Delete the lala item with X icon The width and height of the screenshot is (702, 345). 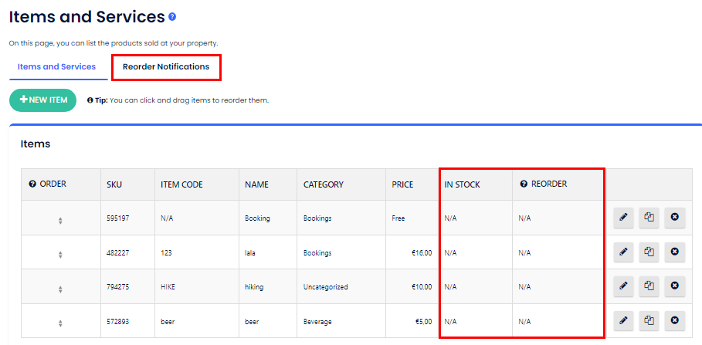click(x=675, y=252)
